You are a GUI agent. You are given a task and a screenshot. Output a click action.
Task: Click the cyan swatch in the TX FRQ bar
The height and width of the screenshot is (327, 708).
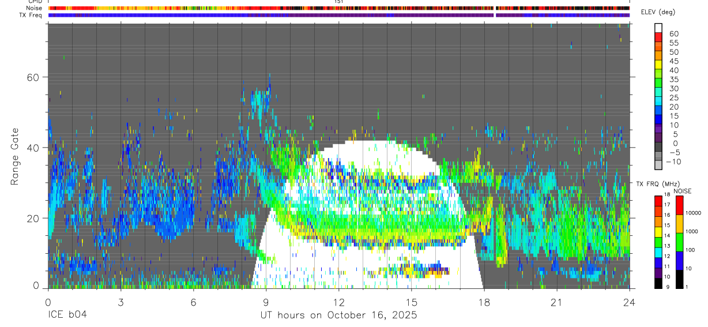658,252
